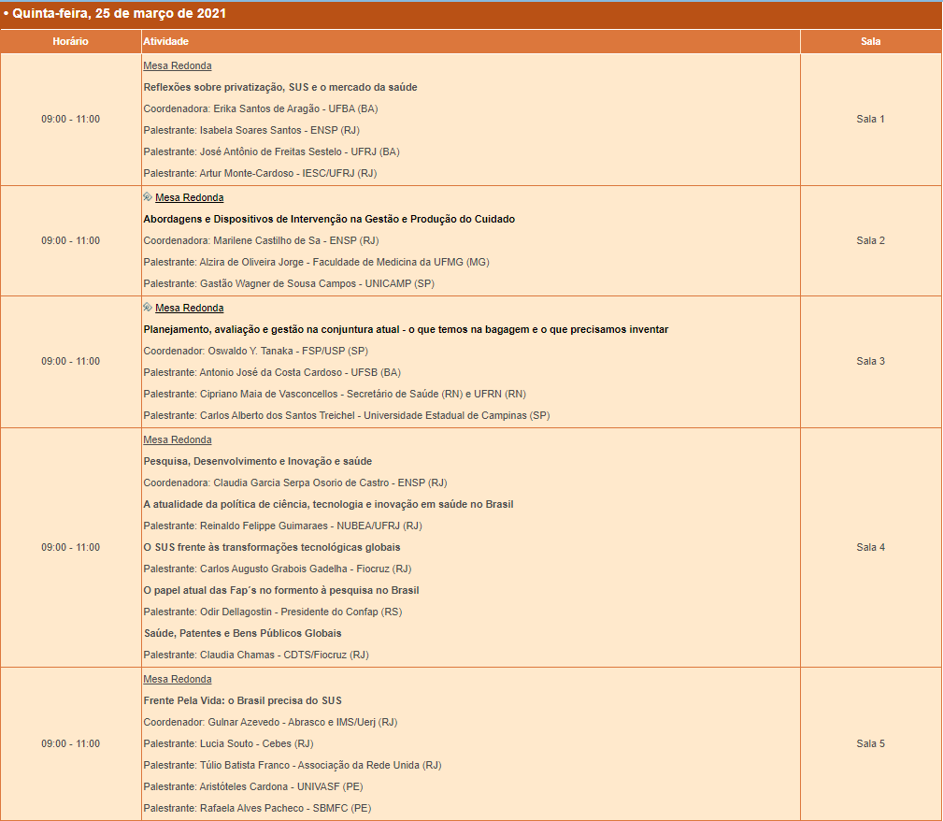This screenshot has height=821, width=943.
Task: Open the Sala 4 Mesa Redonda link
Action: [x=178, y=439]
